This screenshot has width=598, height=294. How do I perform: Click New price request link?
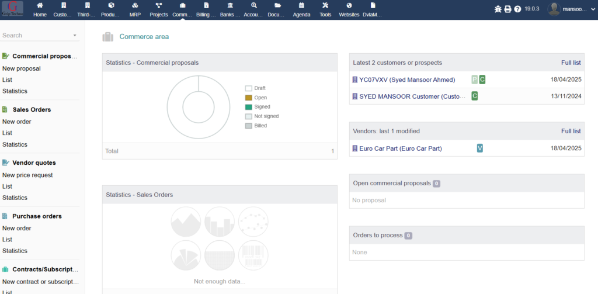tap(27, 175)
